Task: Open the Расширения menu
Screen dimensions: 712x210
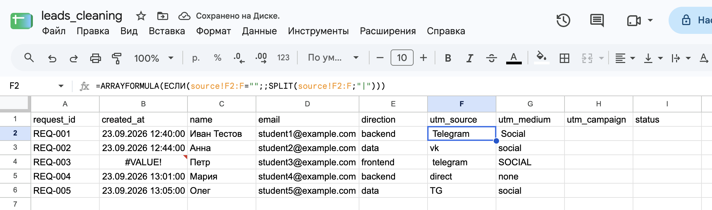Action: tap(388, 31)
